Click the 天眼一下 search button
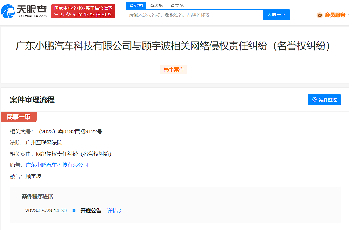This screenshot has height=230, width=349. tap(276, 15)
